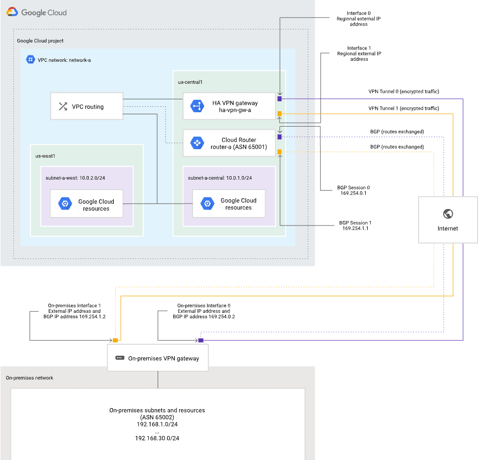Click the purple on-premises interface 0 square

click(201, 340)
